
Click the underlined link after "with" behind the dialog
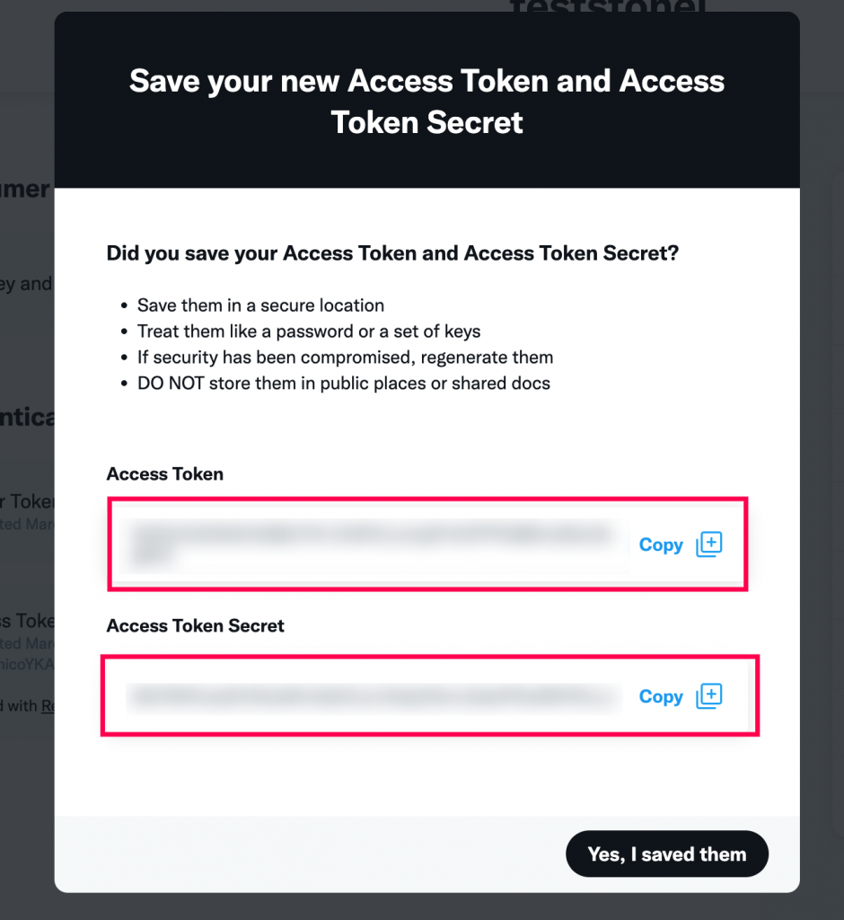[x=48, y=706]
